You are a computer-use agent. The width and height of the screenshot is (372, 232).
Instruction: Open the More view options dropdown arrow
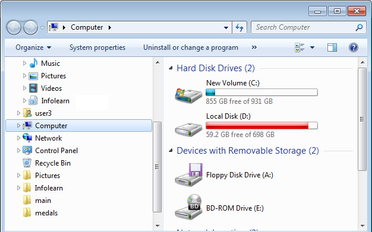pyautogui.click(x=312, y=47)
